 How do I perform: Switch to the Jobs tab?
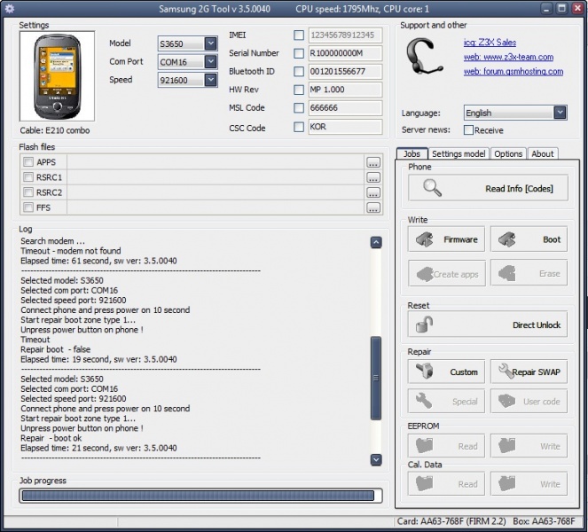click(x=412, y=153)
